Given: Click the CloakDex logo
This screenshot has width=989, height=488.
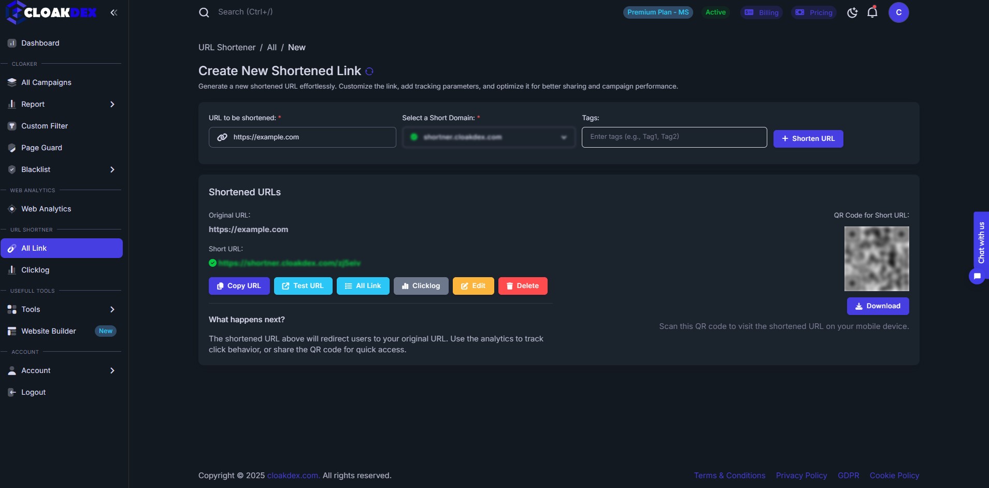Looking at the screenshot, I should click(51, 12).
